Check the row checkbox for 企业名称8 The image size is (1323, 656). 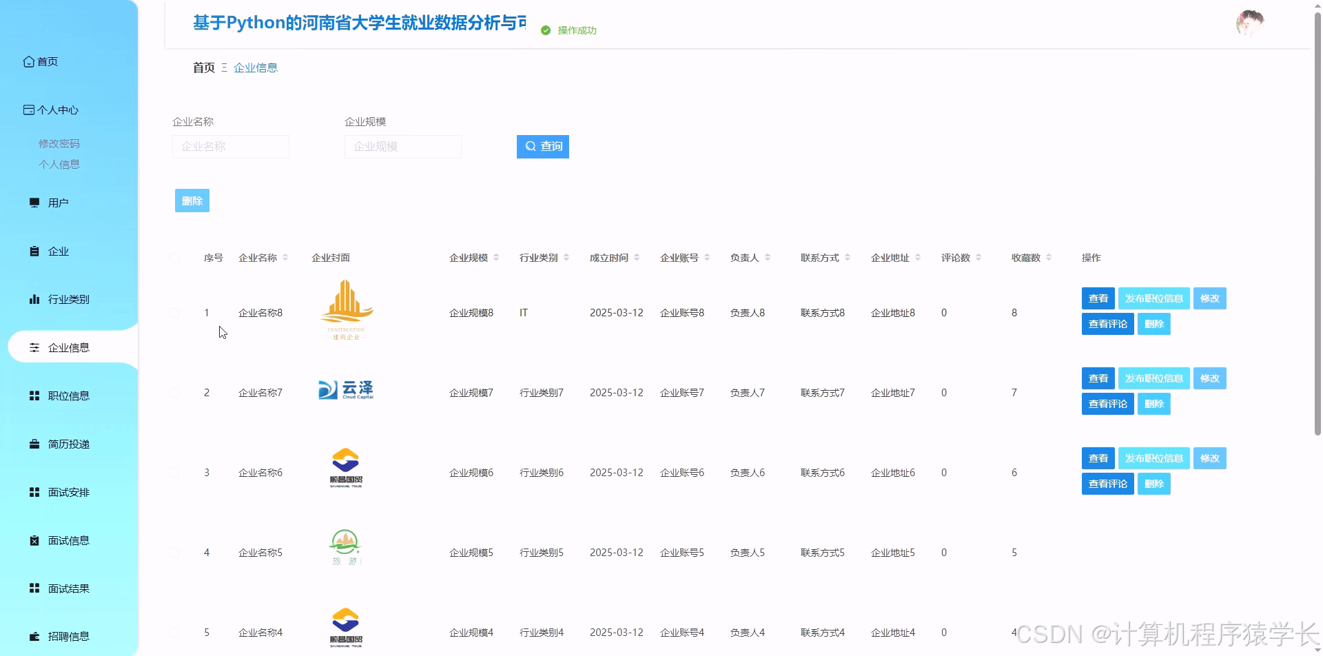174,312
